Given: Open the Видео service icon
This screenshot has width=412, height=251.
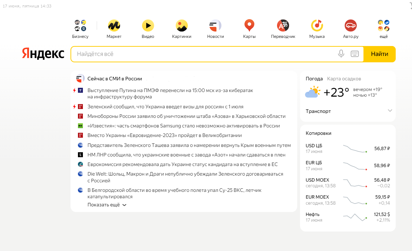Looking at the screenshot, I should pyautogui.click(x=148, y=25).
